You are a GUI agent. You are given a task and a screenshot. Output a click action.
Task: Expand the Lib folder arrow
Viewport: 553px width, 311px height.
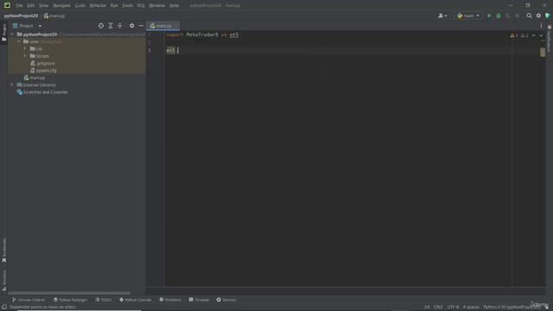(x=25, y=48)
